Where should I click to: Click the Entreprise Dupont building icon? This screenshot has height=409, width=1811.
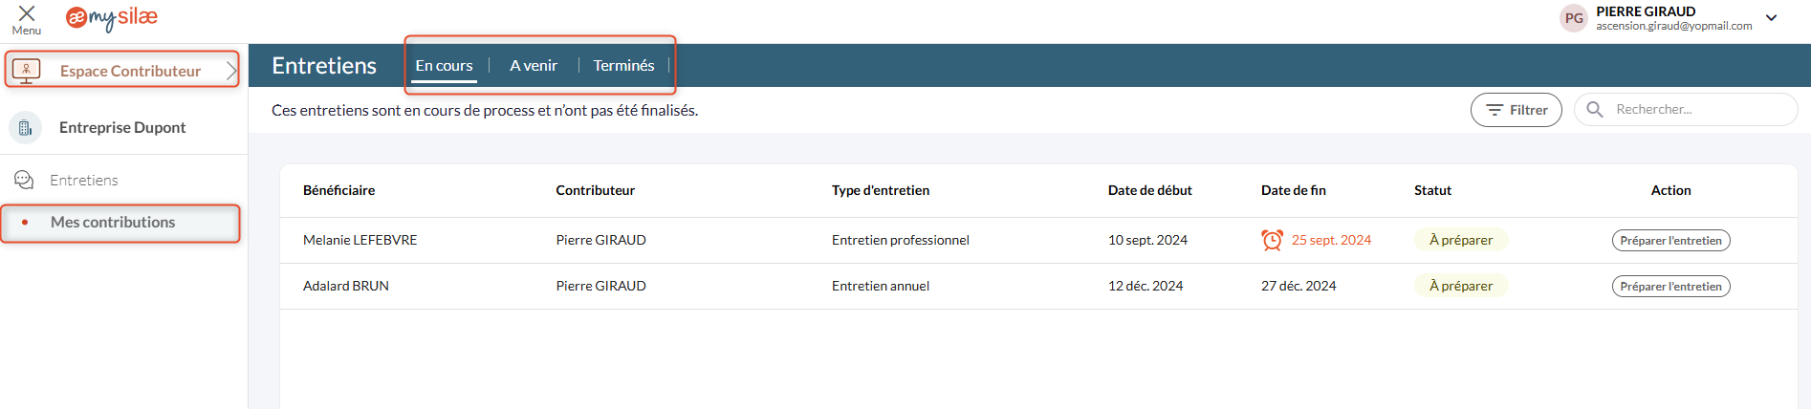(x=26, y=127)
